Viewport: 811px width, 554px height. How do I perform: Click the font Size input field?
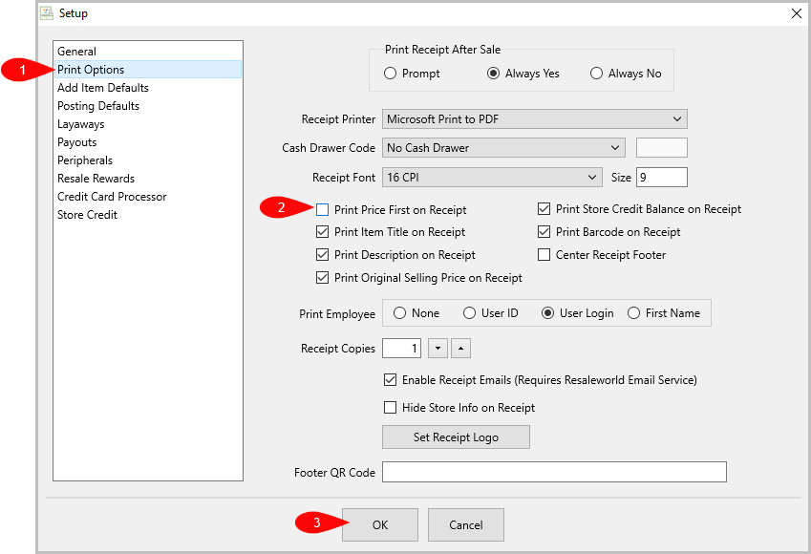click(x=662, y=178)
